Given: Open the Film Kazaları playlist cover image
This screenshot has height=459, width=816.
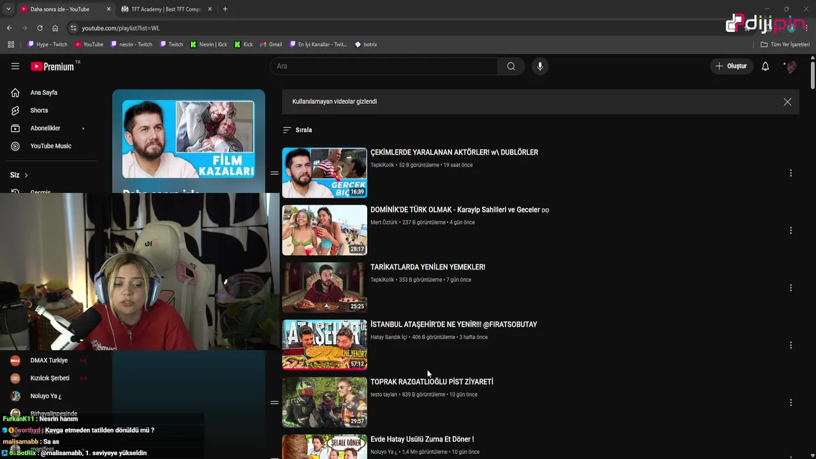Looking at the screenshot, I should pos(189,139).
